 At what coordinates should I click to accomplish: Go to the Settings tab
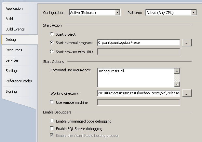click(20, 71)
